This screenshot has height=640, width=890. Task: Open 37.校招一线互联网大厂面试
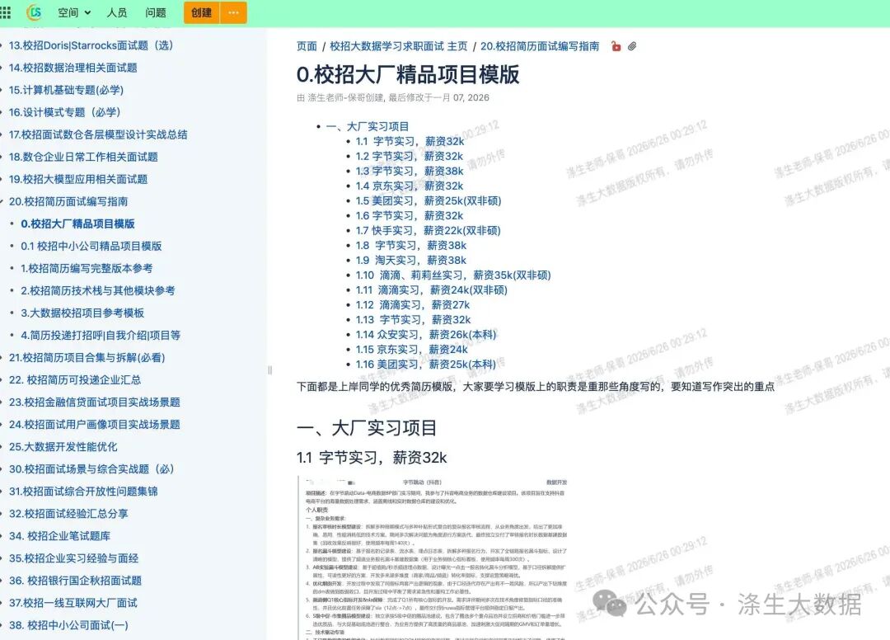coord(73,603)
